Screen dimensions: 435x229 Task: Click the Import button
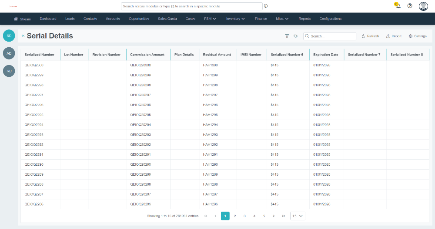[x=394, y=36]
